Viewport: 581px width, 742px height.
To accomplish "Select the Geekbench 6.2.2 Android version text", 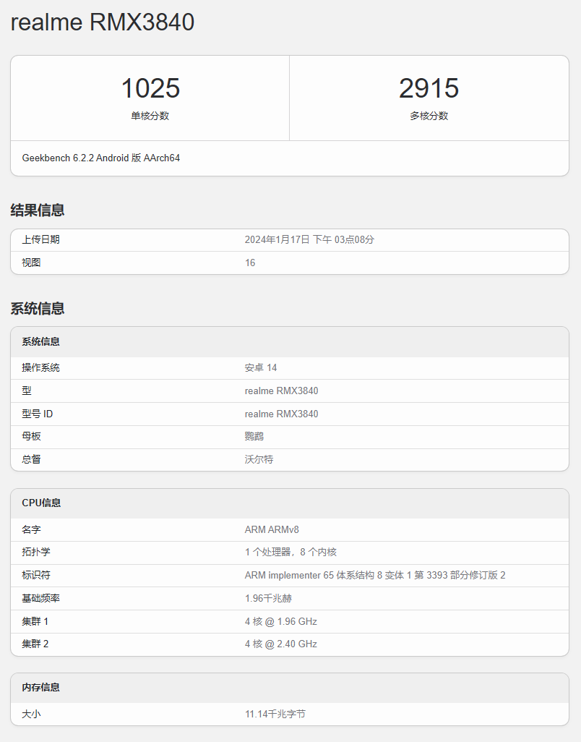I will point(101,158).
